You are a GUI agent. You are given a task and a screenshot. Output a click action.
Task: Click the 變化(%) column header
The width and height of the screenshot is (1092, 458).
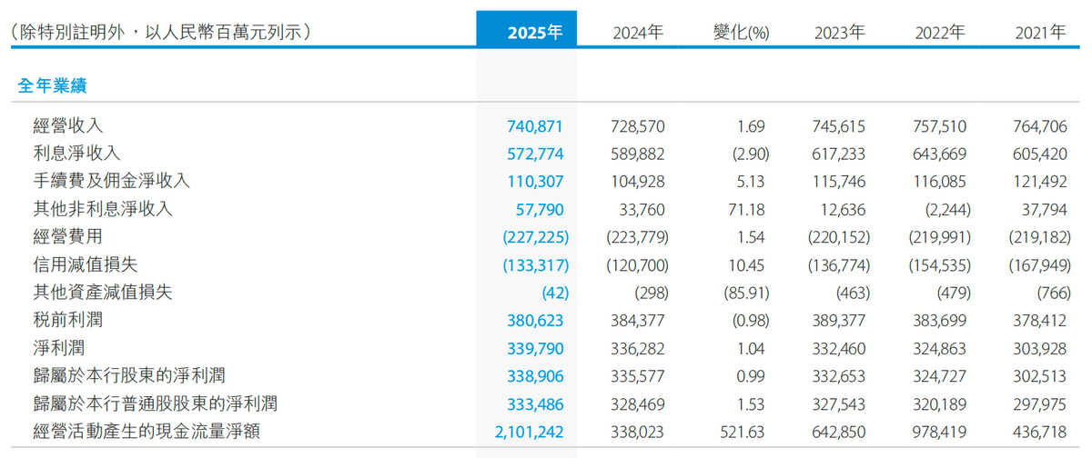pyautogui.click(x=741, y=33)
